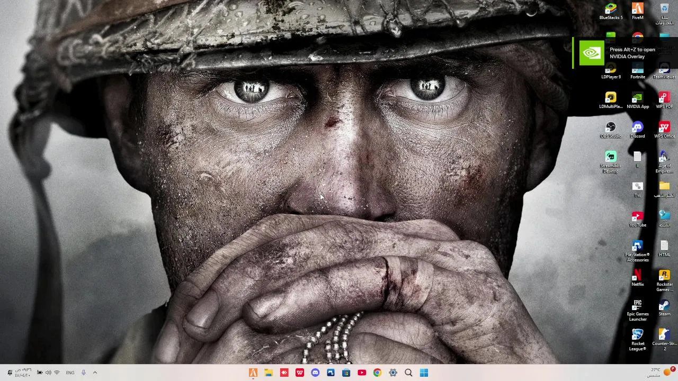The width and height of the screenshot is (678, 381).
Task: Open the Discord desktop shortcut
Action: tap(638, 130)
